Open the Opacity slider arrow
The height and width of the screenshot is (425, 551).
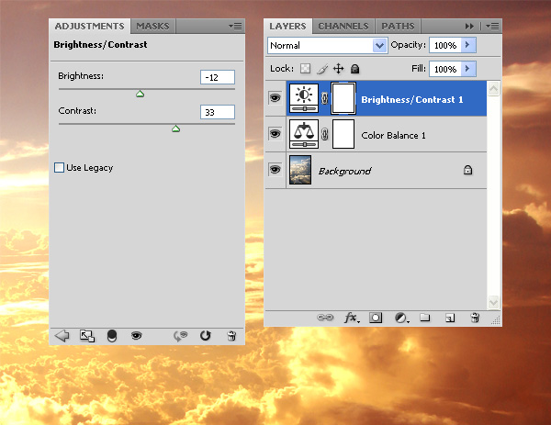click(468, 45)
